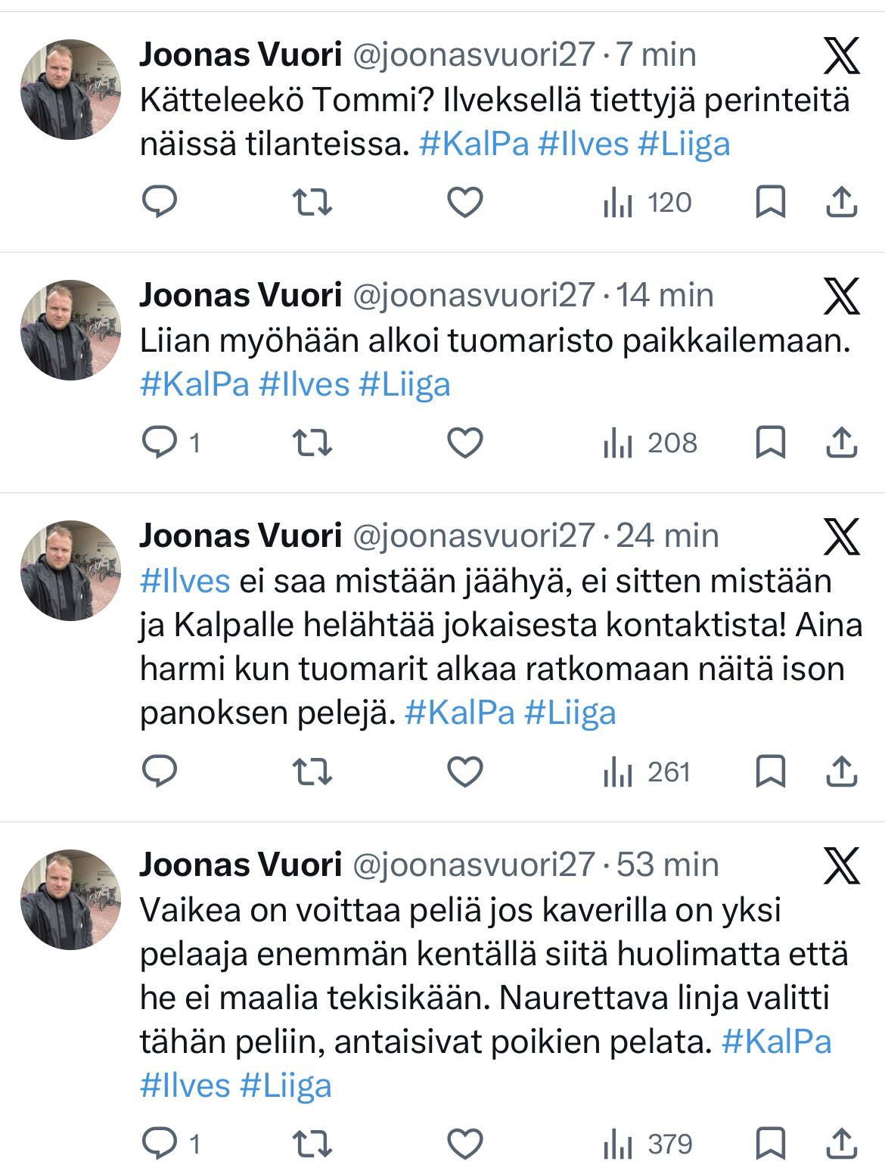Repost the 53 min tweet
Screen dimensions: 885x1174
[312, 1143]
